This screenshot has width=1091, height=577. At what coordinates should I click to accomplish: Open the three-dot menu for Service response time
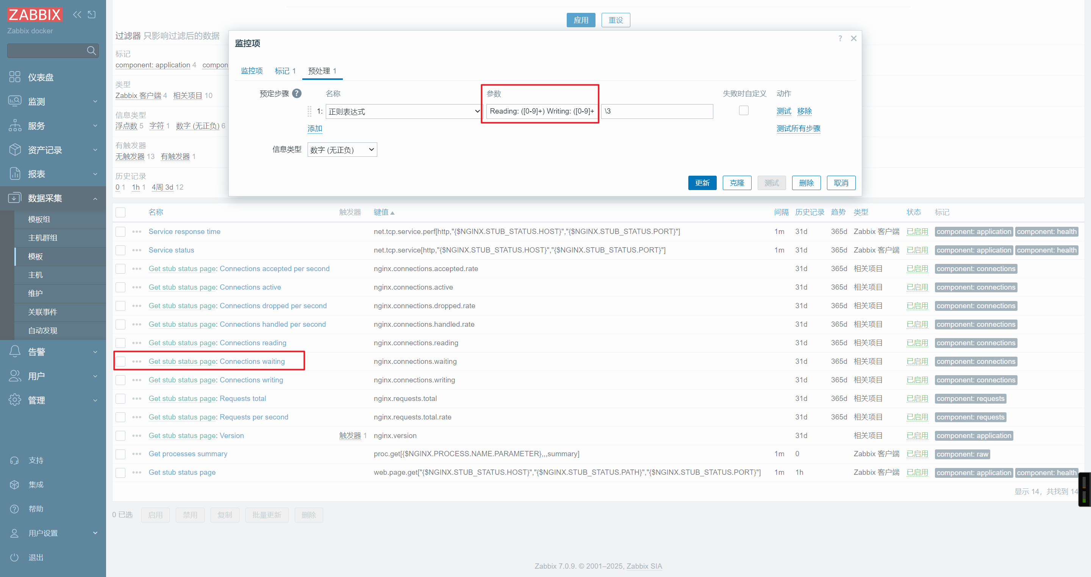[x=137, y=232]
